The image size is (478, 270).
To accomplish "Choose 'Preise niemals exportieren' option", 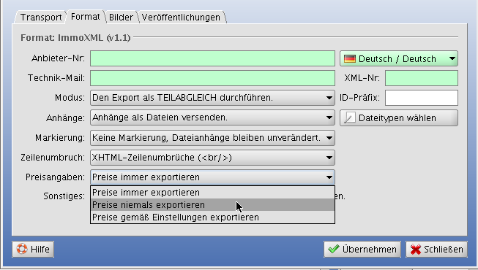I will tap(212, 205).
